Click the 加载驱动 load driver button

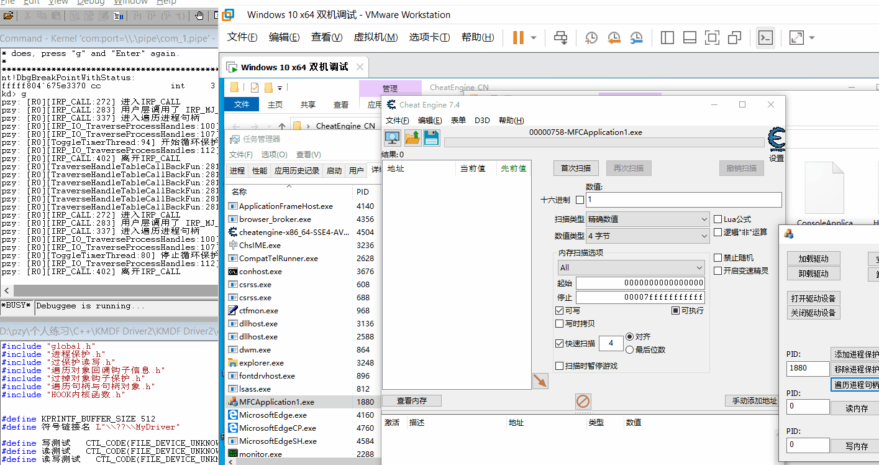point(813,259)
